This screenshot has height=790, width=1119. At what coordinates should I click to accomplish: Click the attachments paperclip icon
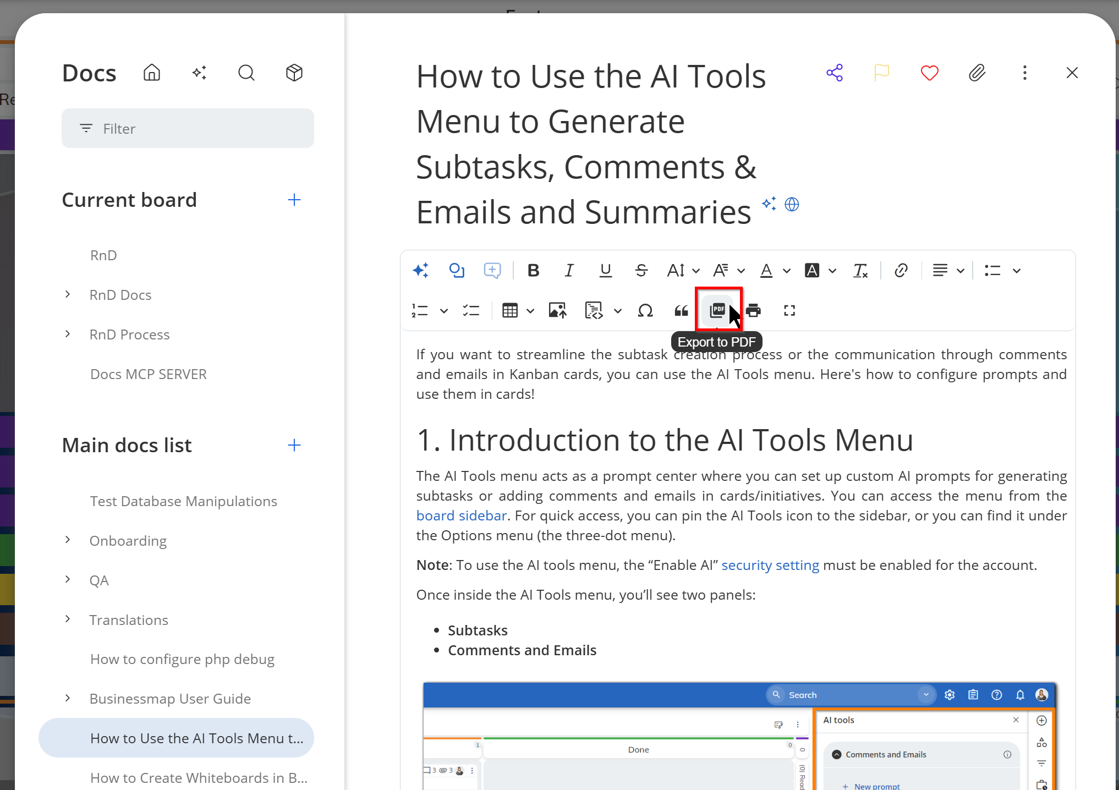tap(977, 73)
